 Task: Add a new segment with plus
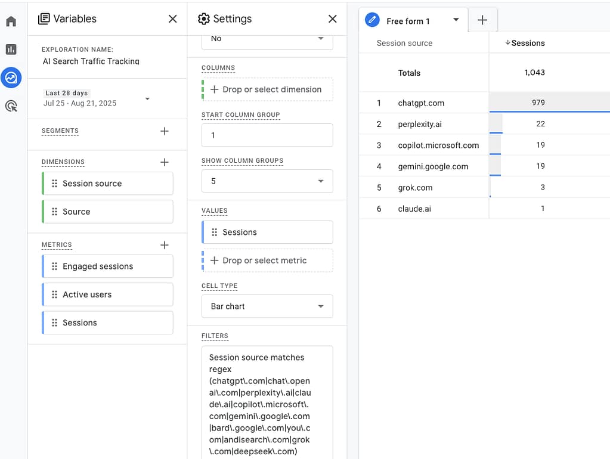point(165,131)
